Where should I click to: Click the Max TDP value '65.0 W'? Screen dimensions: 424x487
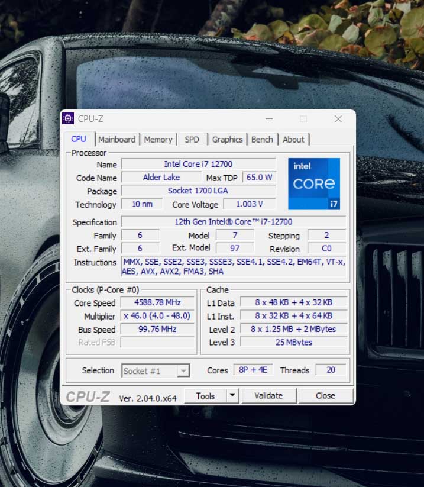[259, 178]
